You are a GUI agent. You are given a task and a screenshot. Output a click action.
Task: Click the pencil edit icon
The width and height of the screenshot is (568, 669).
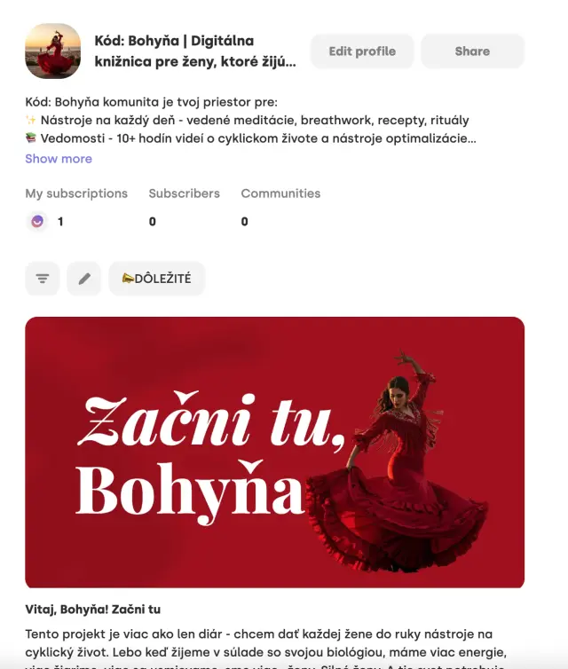point(84,279)
